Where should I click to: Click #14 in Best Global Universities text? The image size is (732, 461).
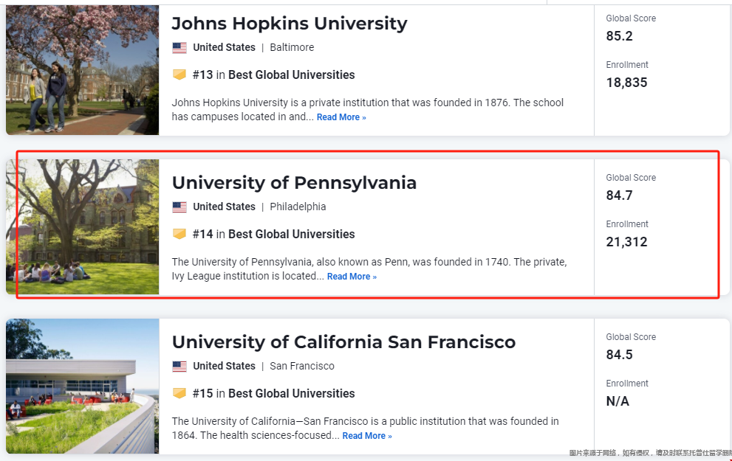click(x=273, y=235)
